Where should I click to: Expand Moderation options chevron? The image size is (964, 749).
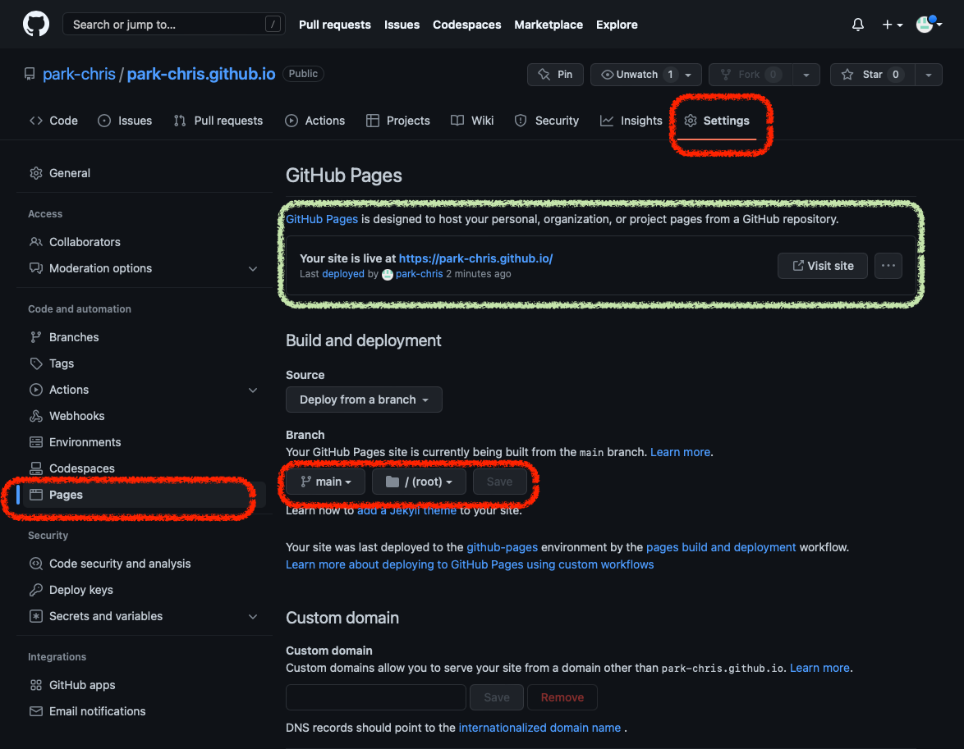(x=253, y=268)
